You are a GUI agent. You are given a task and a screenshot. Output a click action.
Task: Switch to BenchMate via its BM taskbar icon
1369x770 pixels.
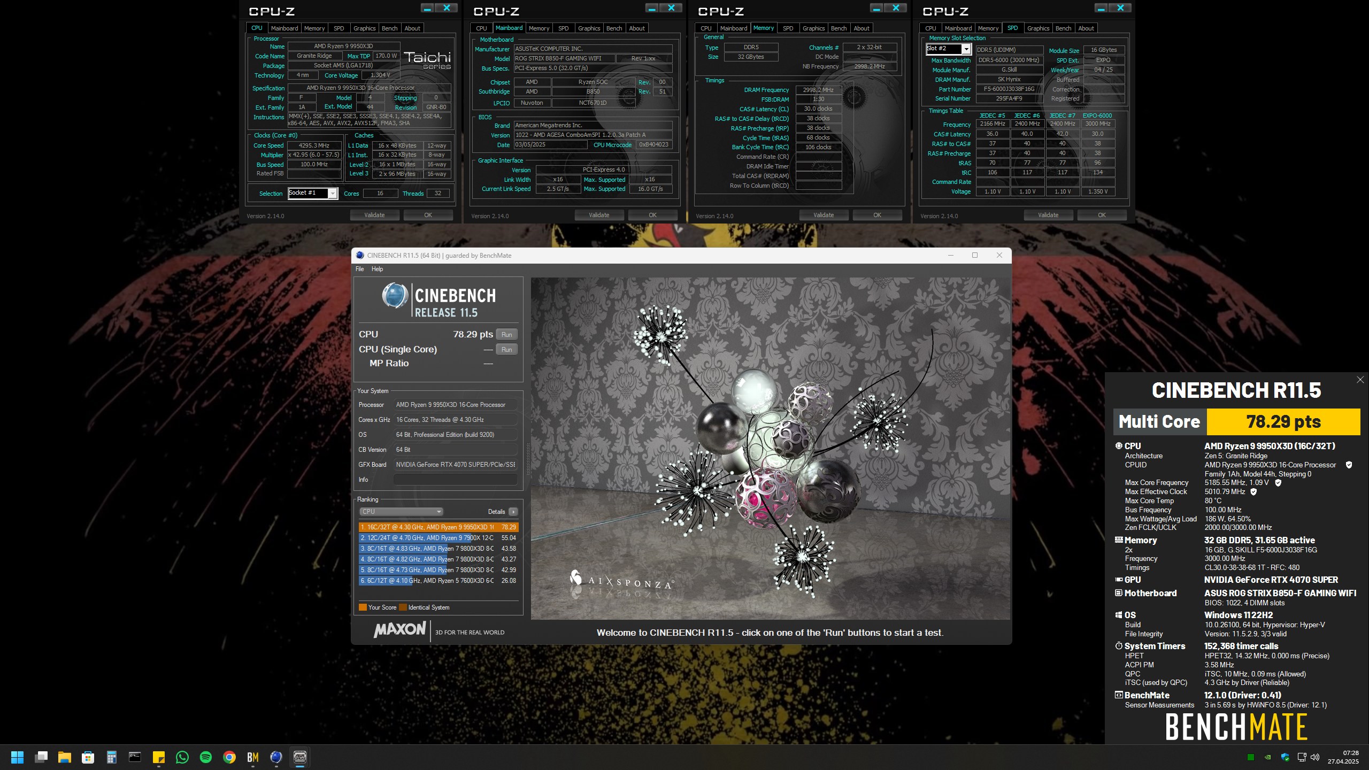point(253,757)
